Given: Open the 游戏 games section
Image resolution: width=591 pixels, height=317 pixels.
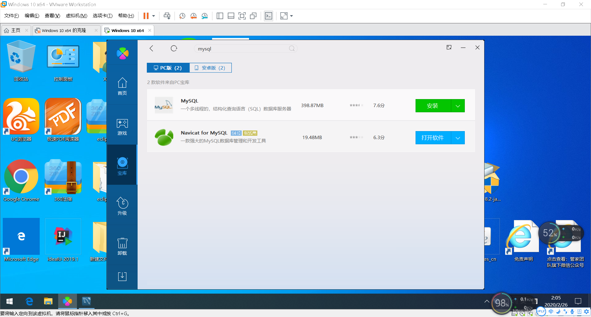Looking at the screenshot, I should pyautogui.click(x=122, y=127).
